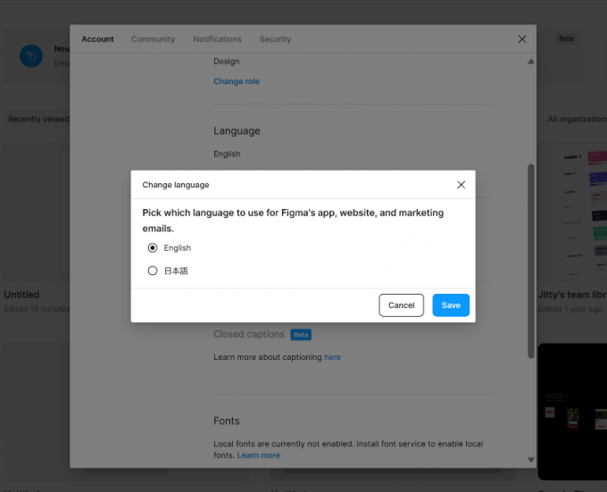Click the blue compass icon in background

point(31,56)
